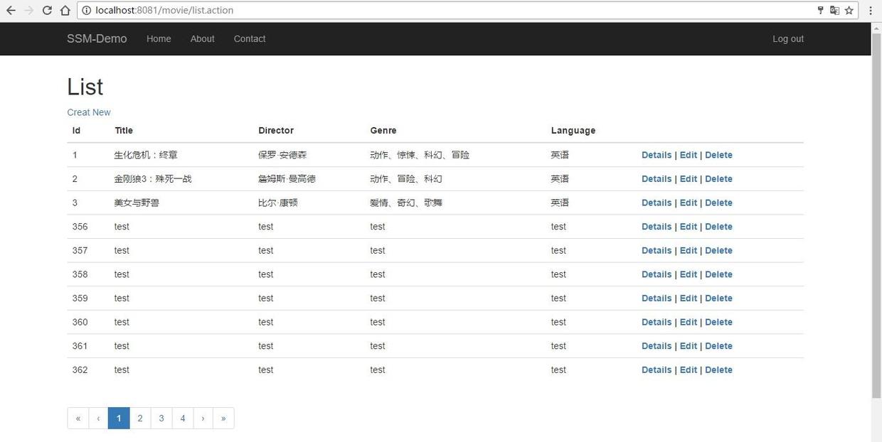The width and height of the screenshot is (882, 442).
Task: Delete the row with Id 359
Action: tap(718, 298)
